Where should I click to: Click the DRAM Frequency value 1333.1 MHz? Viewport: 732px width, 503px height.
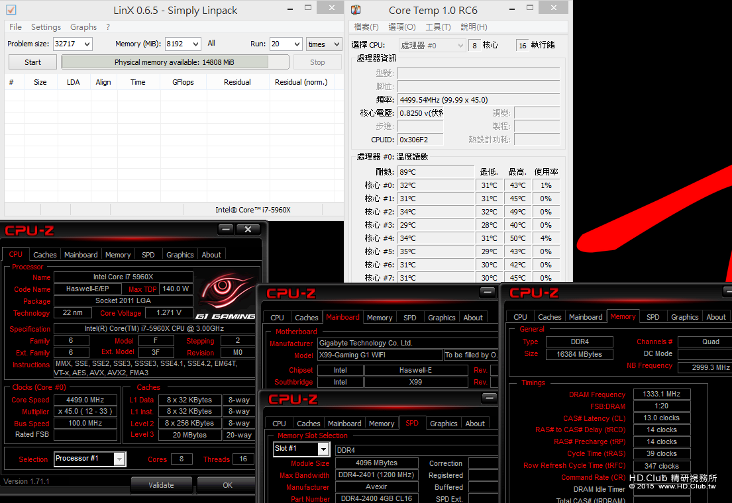[662, 394]
